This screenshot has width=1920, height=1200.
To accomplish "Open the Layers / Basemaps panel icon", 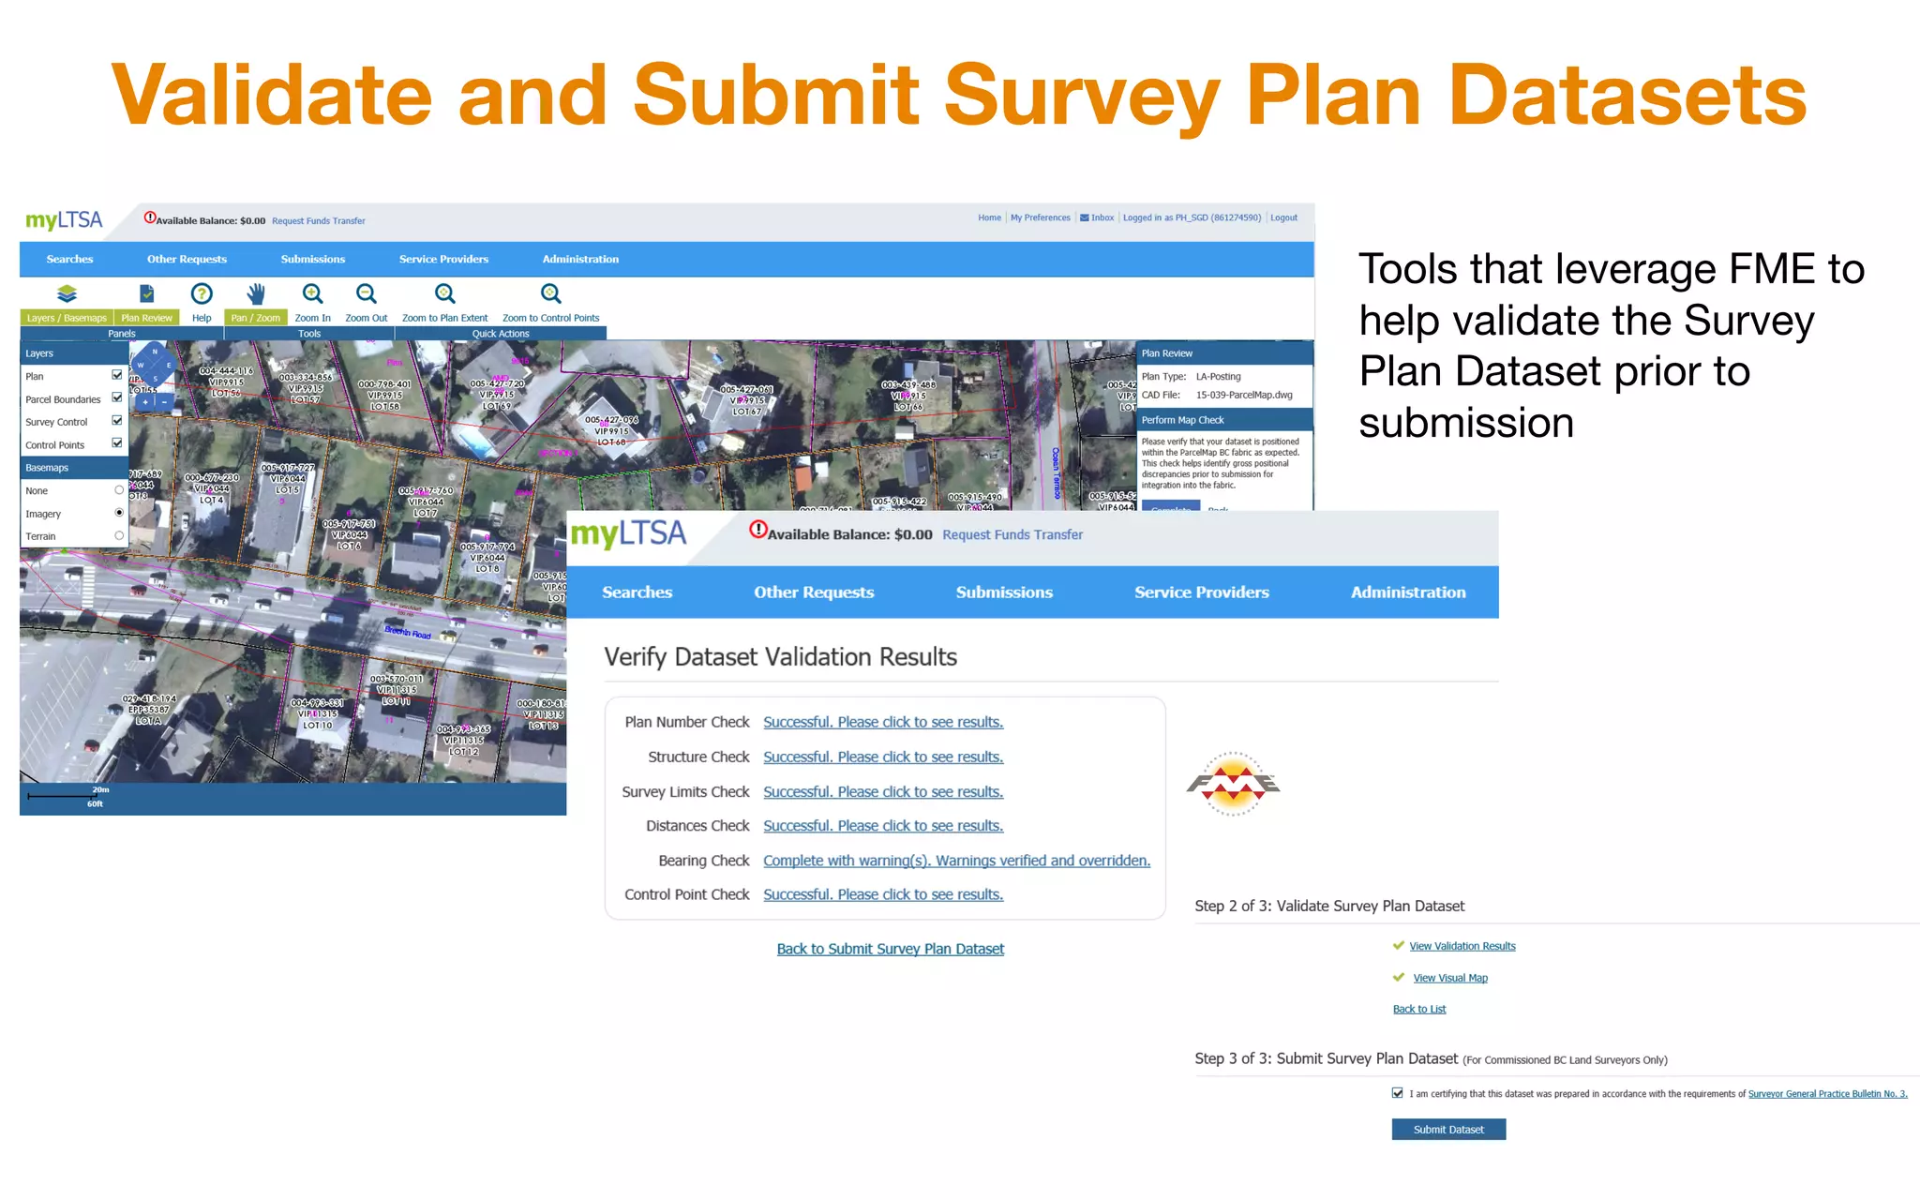I will click(x=67, y=294).
